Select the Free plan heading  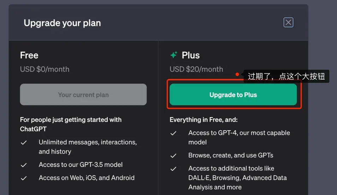[x=29, y=55]
